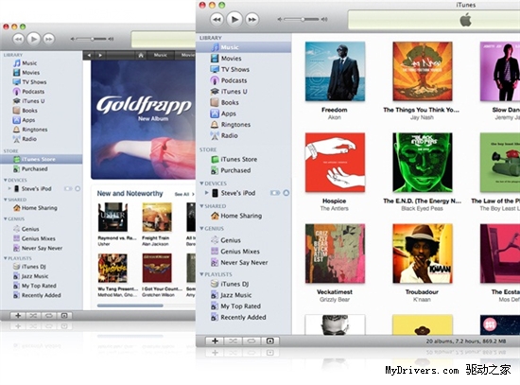
Task: Toggle shuffle in front window bottom bar
Action: pyautogui.click(x=234, y=341)
